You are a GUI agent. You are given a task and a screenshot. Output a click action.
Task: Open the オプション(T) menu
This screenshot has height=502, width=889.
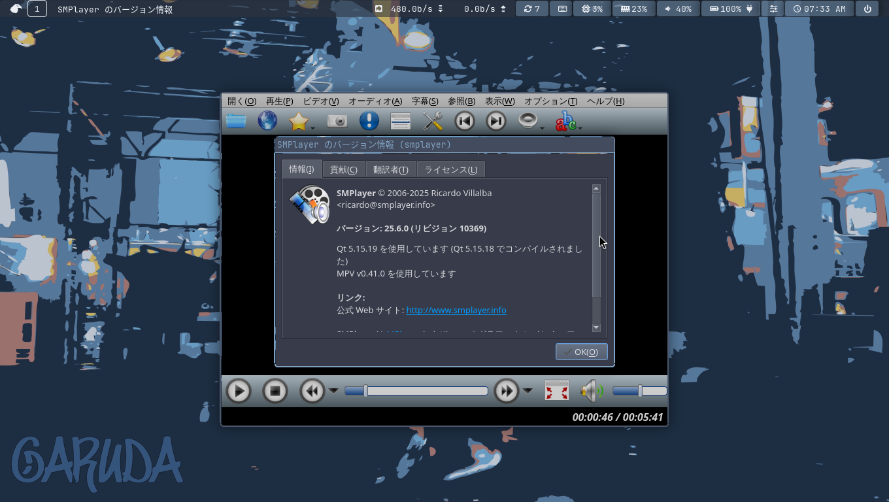click(x=551, y=101)
